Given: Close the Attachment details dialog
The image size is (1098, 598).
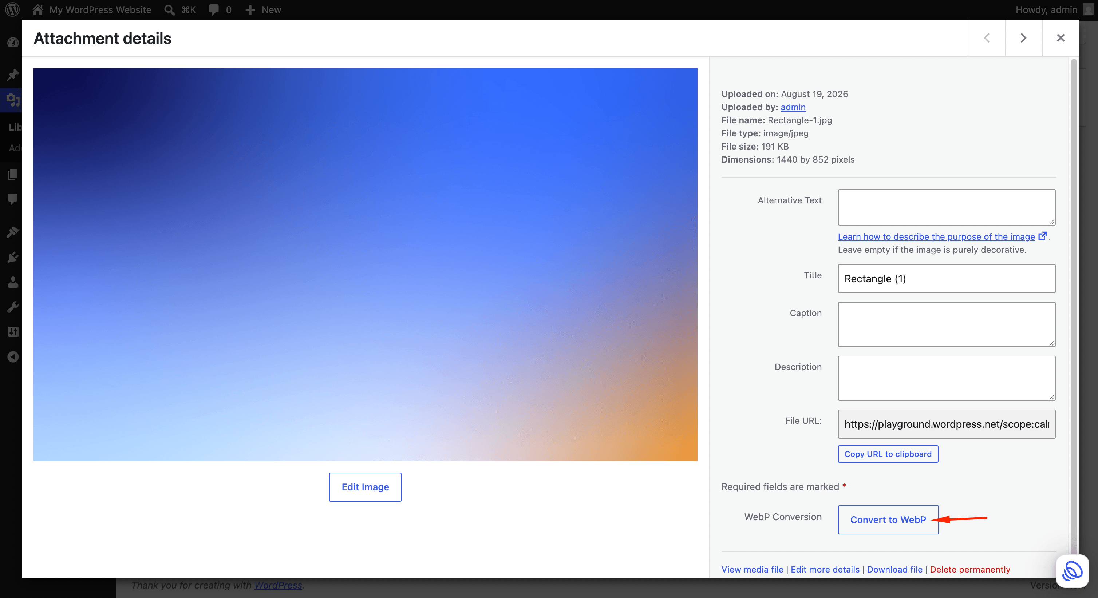Looking at the screenshot, I should click(x=1061, y=38).
